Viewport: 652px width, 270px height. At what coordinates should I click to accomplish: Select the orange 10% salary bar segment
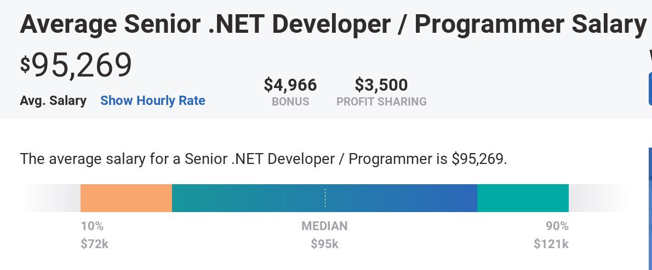pos(126,198)
